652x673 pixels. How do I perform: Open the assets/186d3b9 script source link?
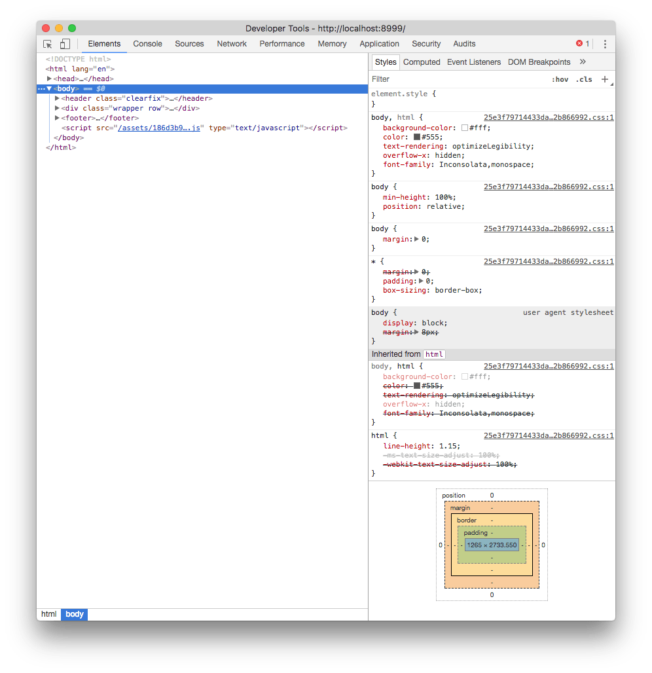159,128
